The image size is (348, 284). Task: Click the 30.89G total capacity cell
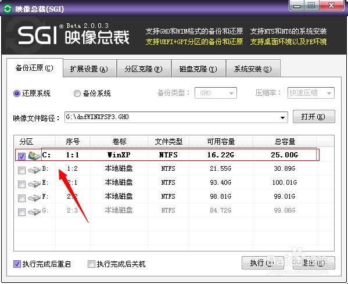285,168
